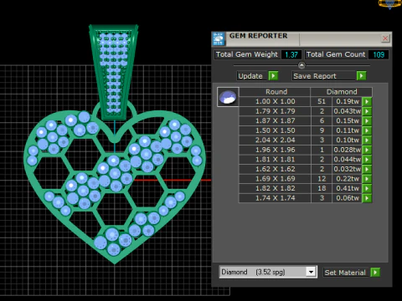Image resolution: width=402 pixels, height=301 pixels.
Task: Click the Total Gem Count value 109
Action: coord(379,54)
